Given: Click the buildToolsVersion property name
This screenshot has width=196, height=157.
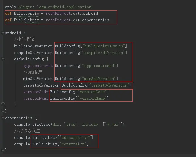Looking at the screenshot, I should (33, 46).
